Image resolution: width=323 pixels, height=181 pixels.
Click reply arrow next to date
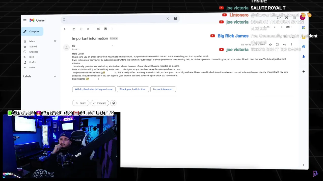(x=284, y=44)
